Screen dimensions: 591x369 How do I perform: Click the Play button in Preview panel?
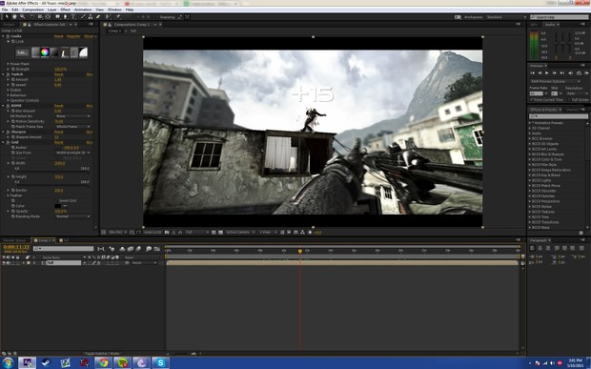(547, 73)
